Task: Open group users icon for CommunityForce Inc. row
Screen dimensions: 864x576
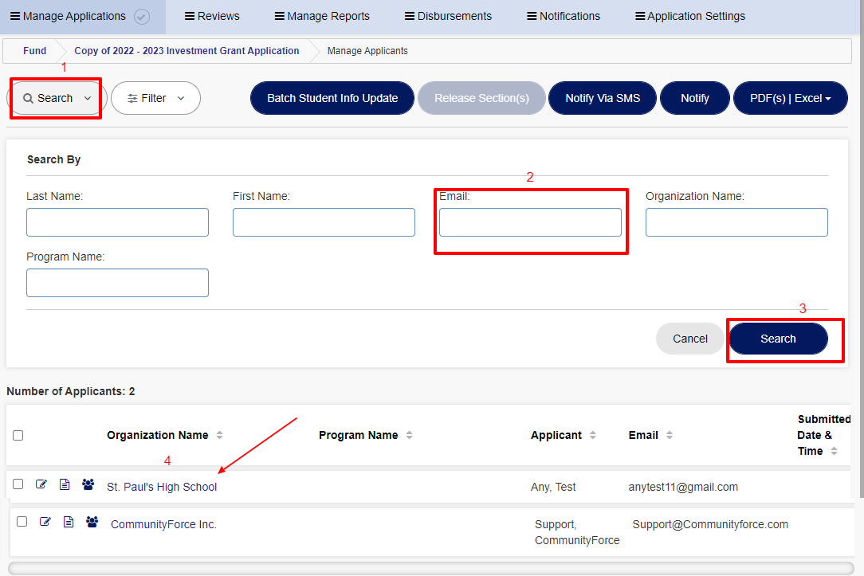Action: 92,522
